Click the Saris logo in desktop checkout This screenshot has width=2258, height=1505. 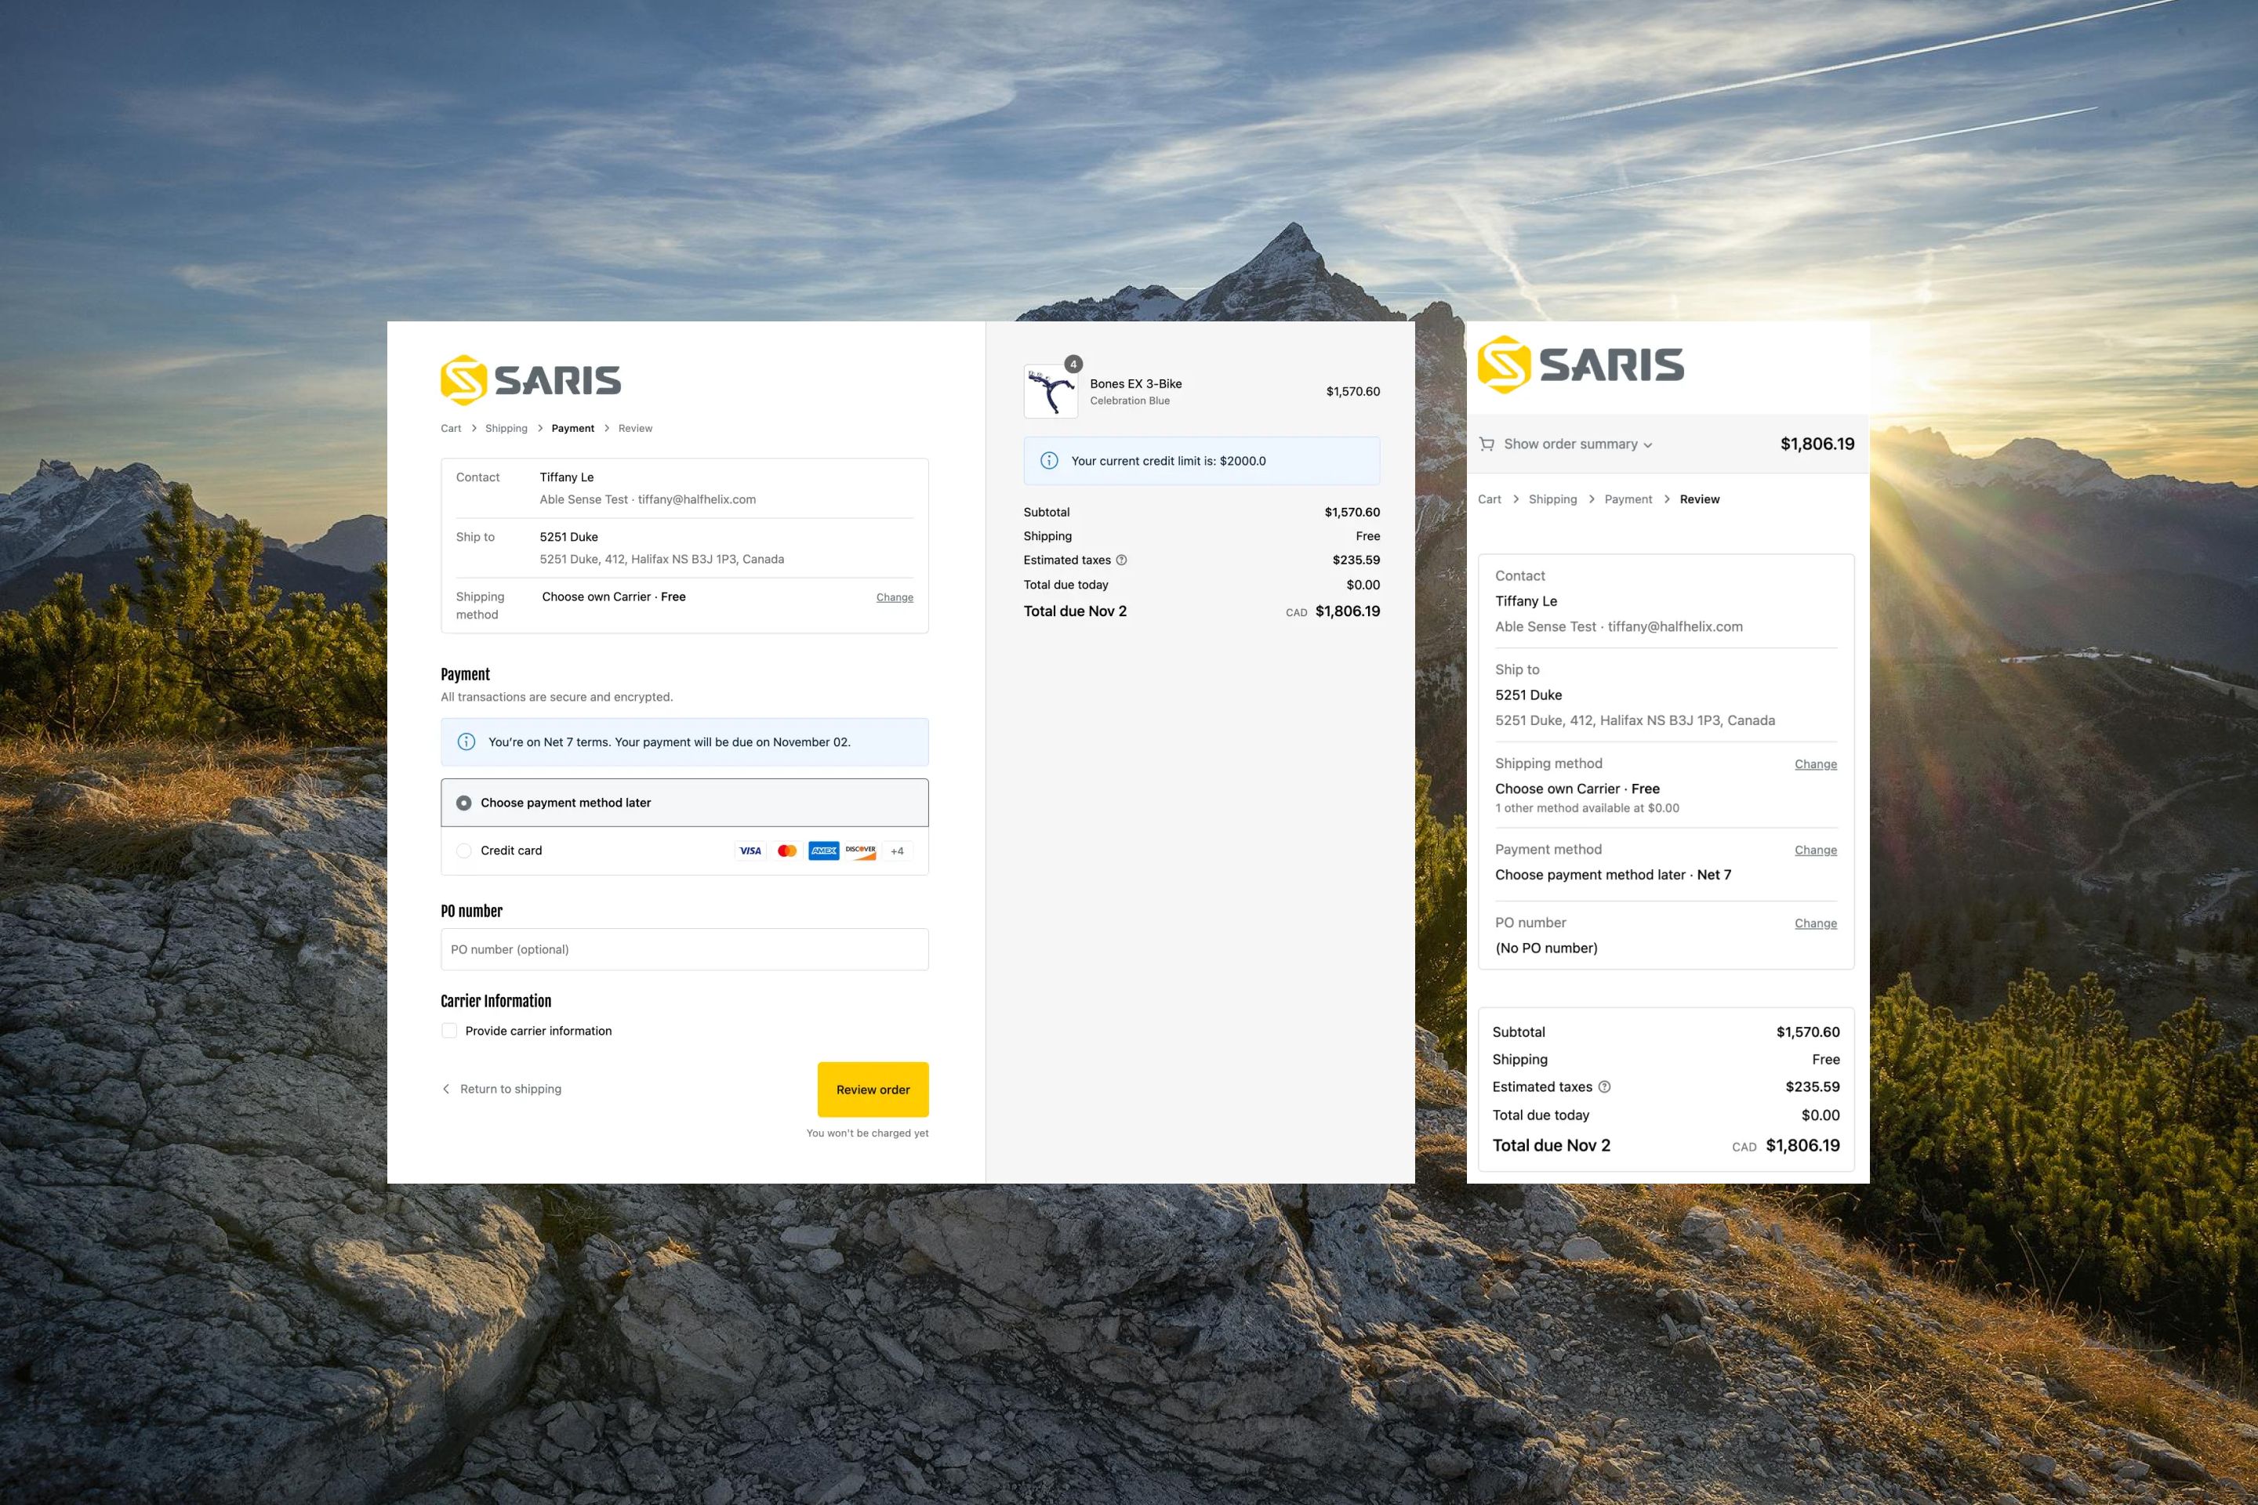(x=530, y=380)
